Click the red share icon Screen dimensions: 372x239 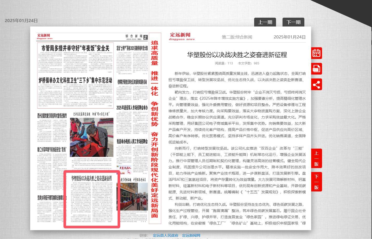[x=316, y=85]
